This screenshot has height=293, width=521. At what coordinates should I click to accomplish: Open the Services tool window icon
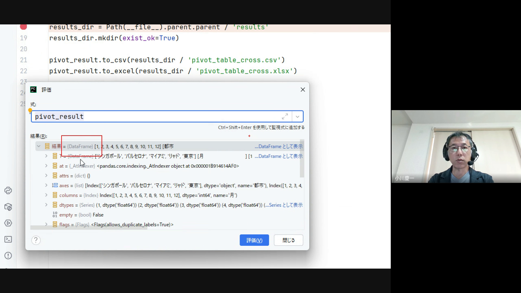pyautogui.click(x=8, y=223)
